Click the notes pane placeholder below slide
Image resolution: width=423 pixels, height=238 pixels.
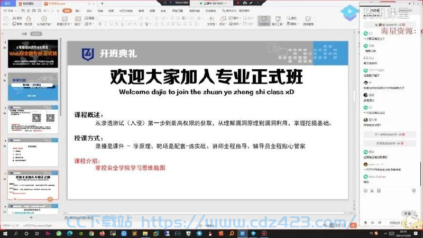[81, 217]
